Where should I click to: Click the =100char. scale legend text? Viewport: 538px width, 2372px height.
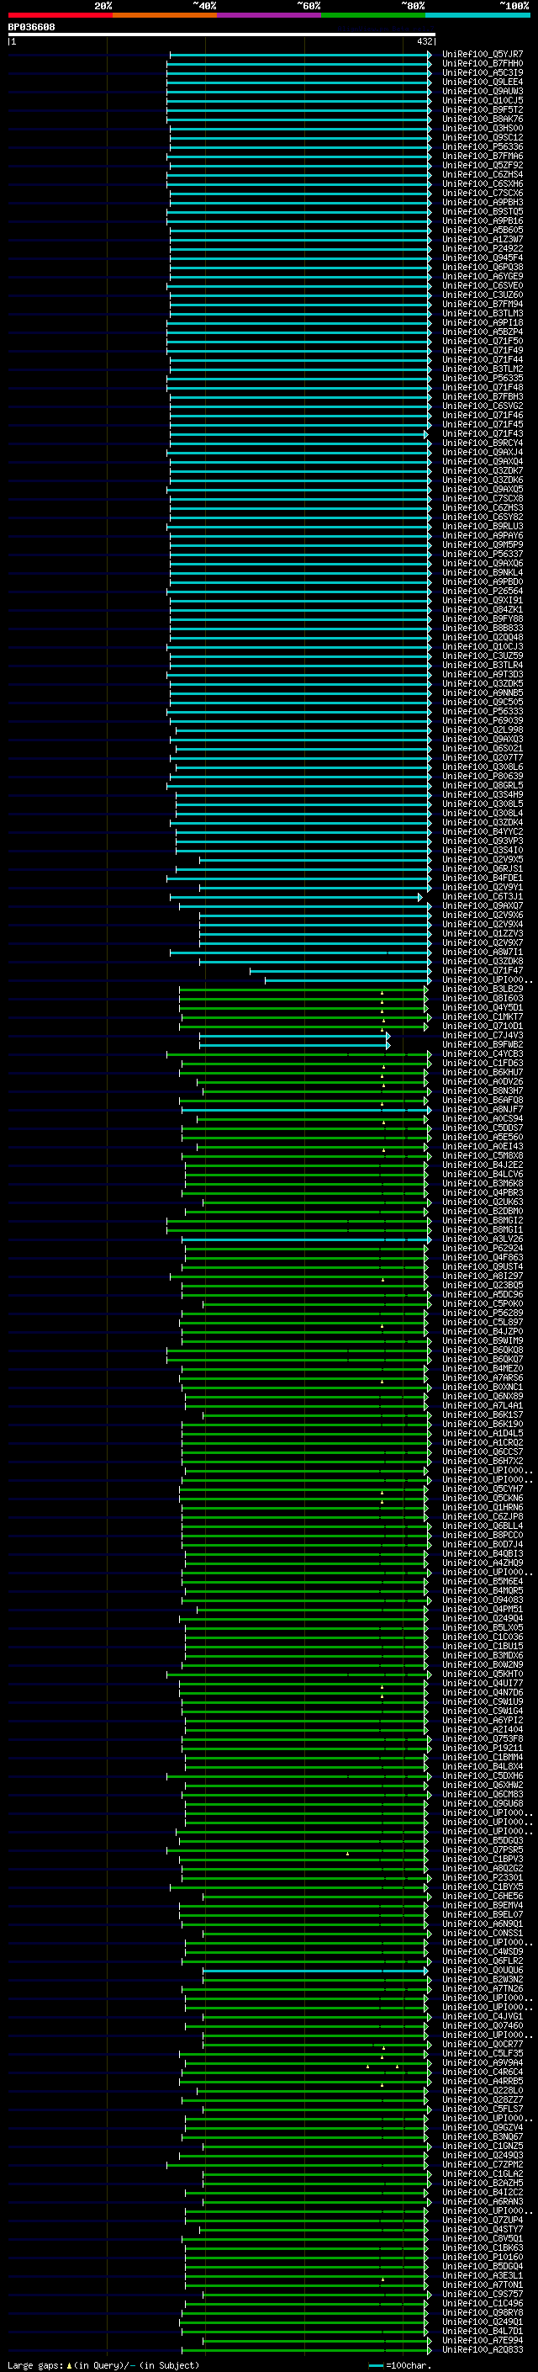pos(409,2364)
